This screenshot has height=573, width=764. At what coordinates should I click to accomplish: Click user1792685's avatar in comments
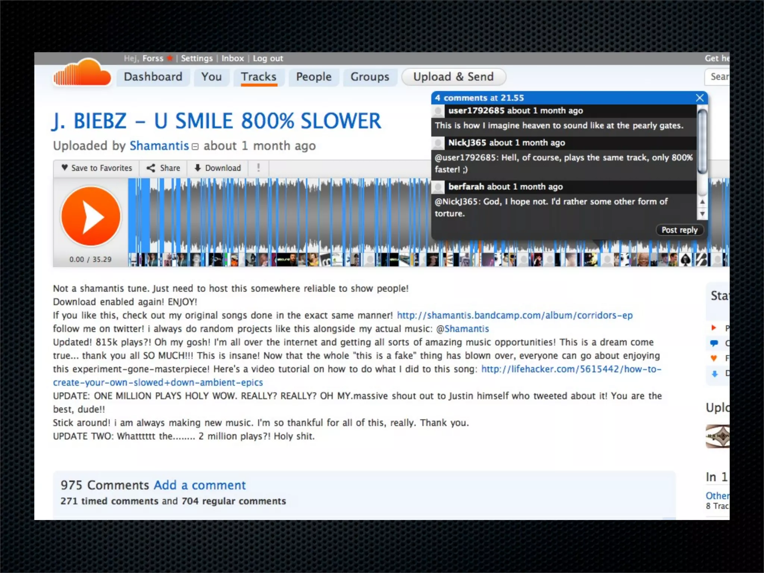[438, 111]
